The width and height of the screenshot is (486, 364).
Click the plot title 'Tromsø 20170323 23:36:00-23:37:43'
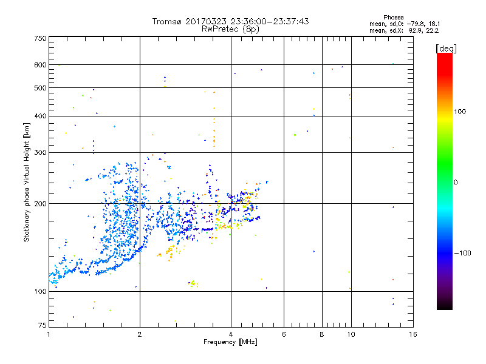[x=230, y=21]
